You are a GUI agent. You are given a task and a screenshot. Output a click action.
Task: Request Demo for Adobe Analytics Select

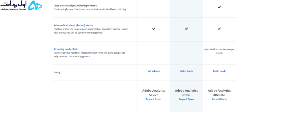(153, 99)
